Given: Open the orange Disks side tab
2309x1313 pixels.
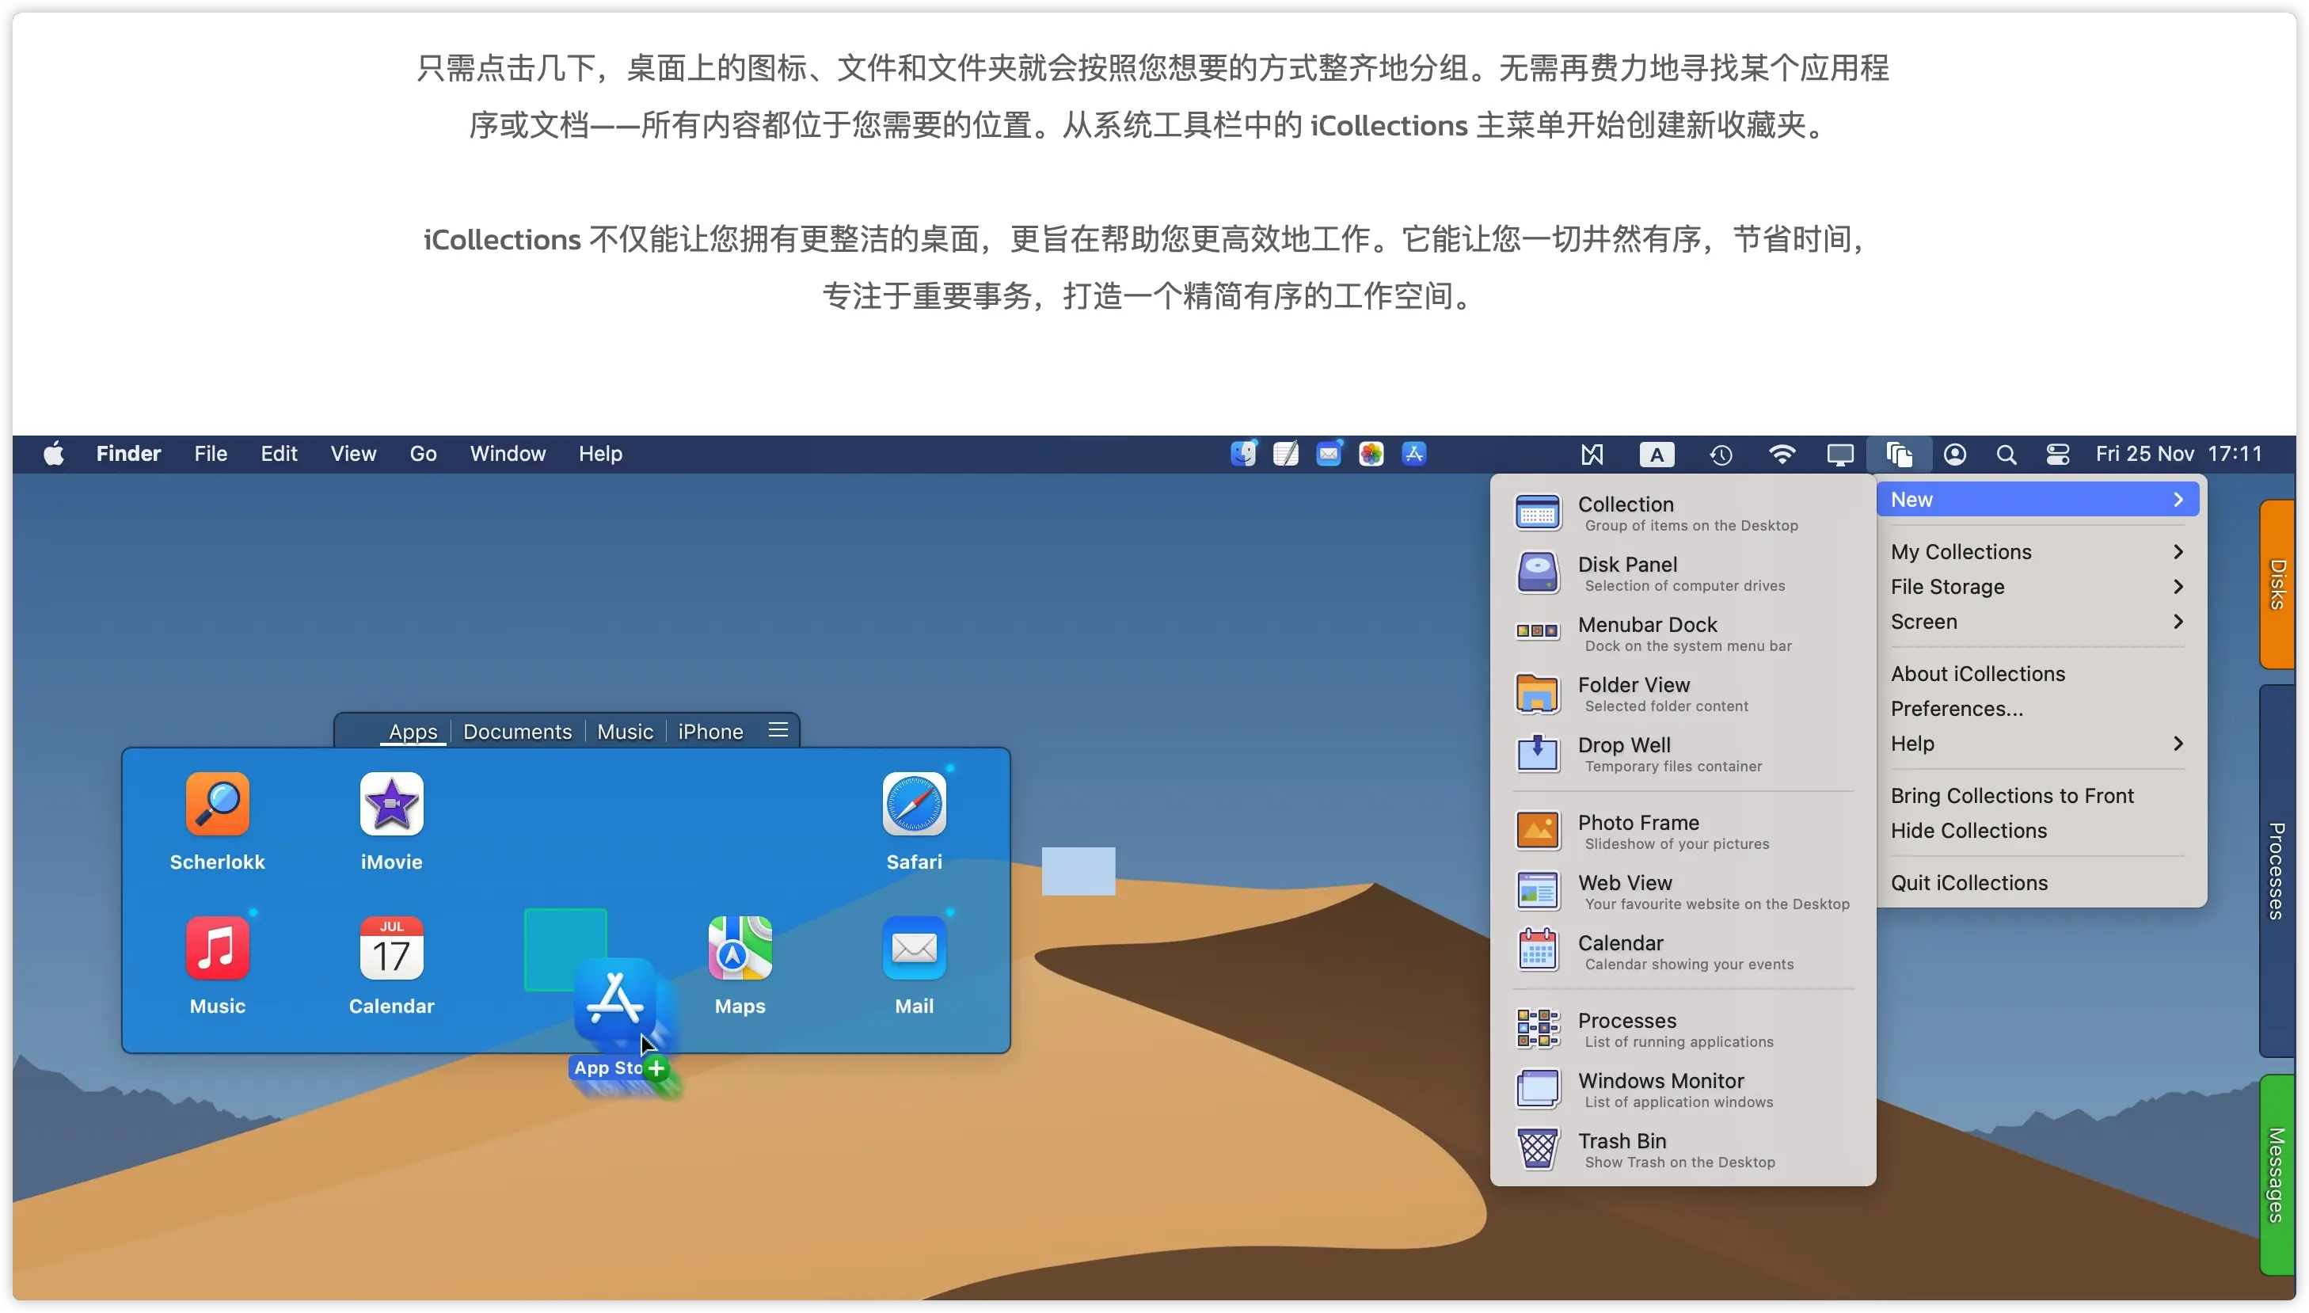Looking at the screenshot, I should tap(2277, 584).
